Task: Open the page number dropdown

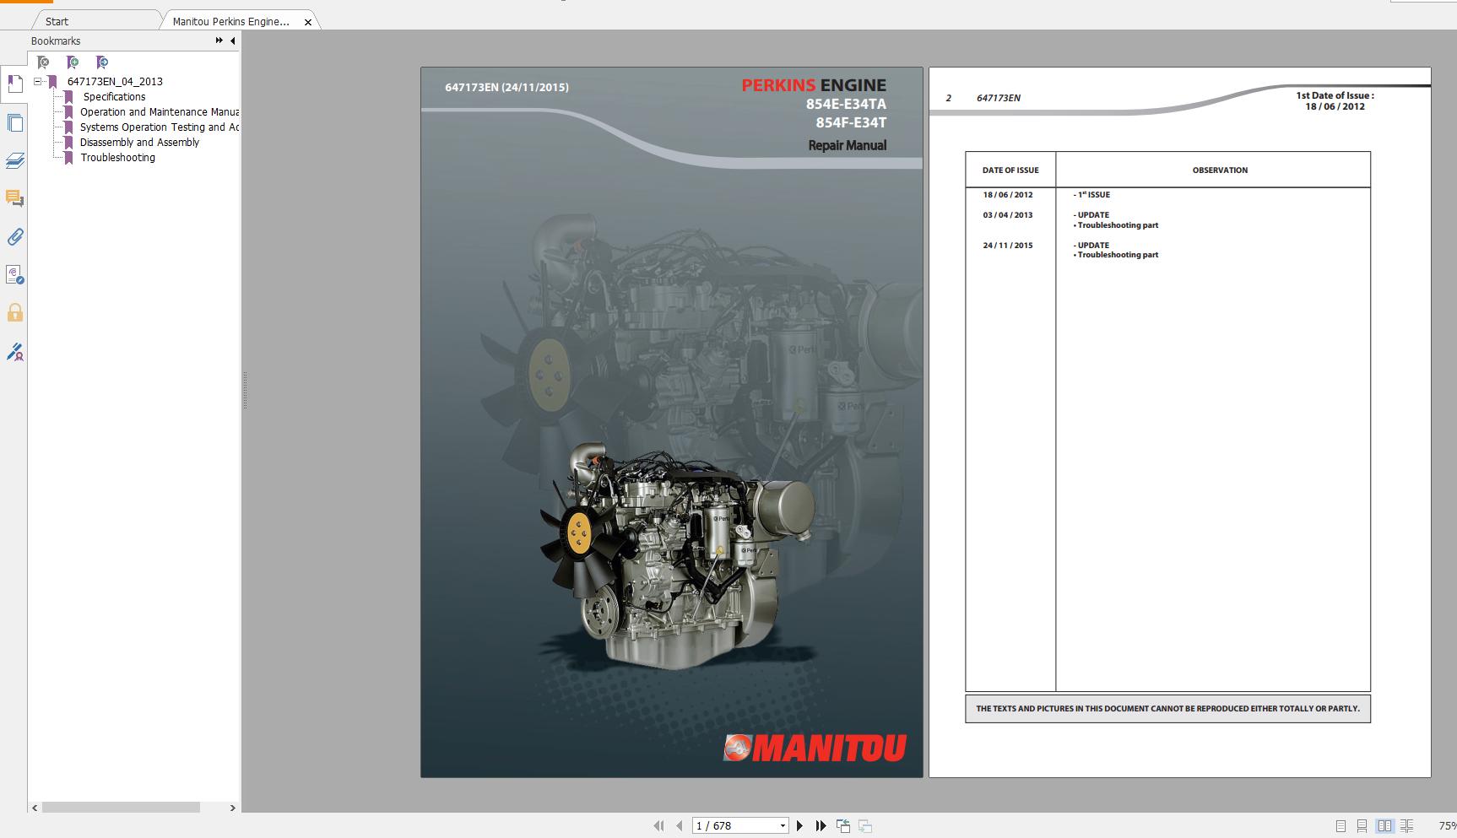Action: [x=781, y=825]
